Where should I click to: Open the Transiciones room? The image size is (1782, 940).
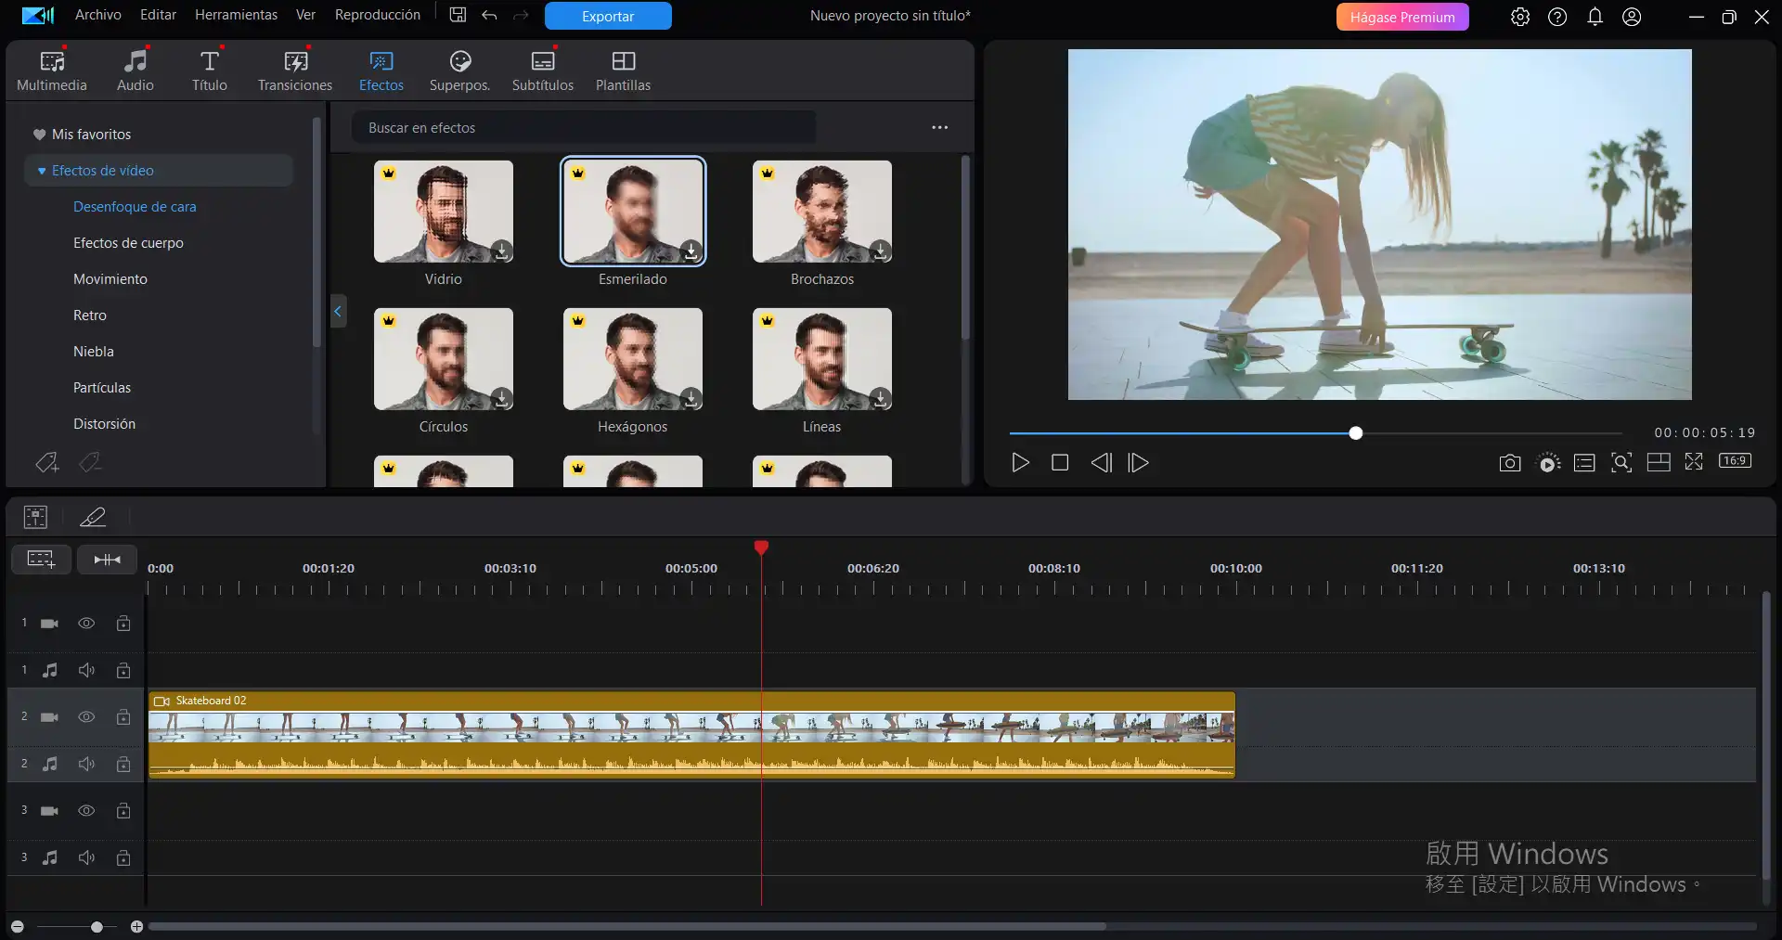coord(294,71)
